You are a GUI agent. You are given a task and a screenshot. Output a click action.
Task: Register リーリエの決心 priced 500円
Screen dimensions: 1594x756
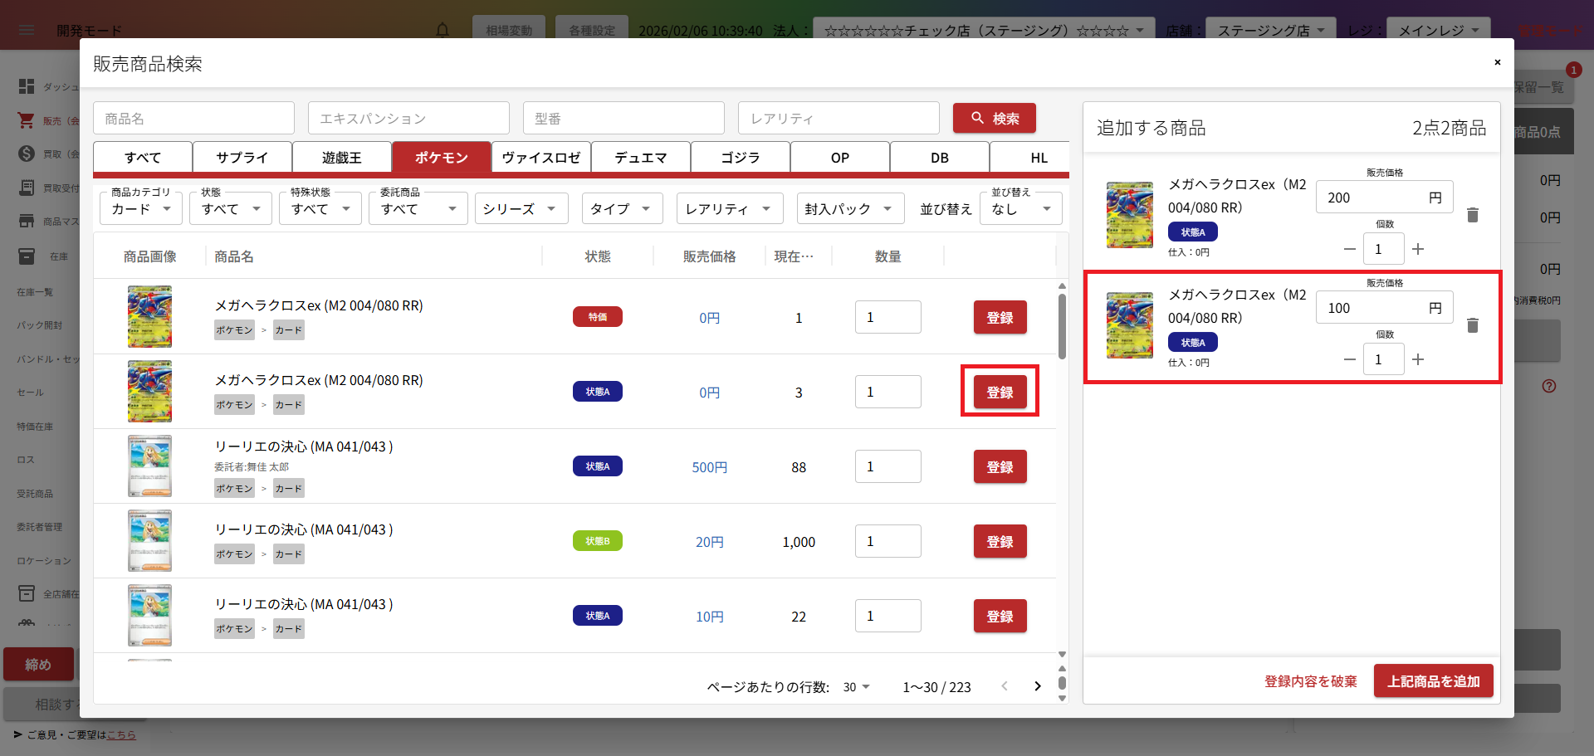click(1000, 467)
